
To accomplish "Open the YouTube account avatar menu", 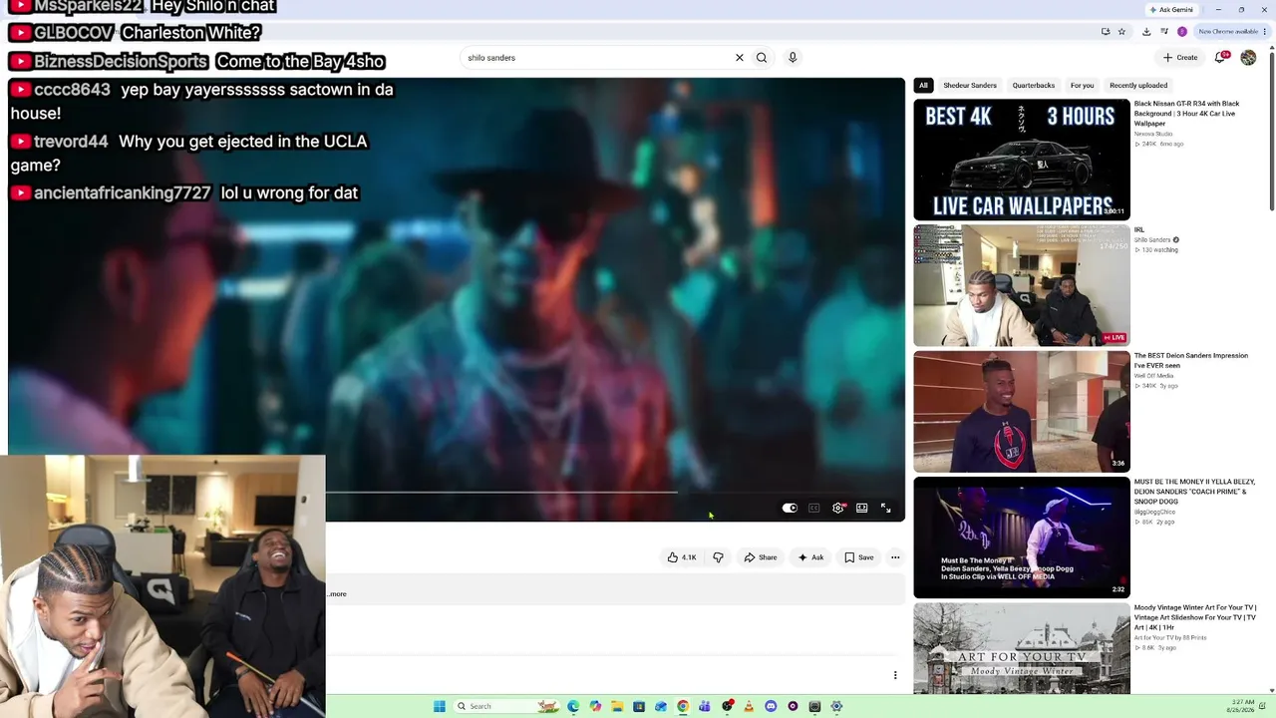I will 1248,58.
